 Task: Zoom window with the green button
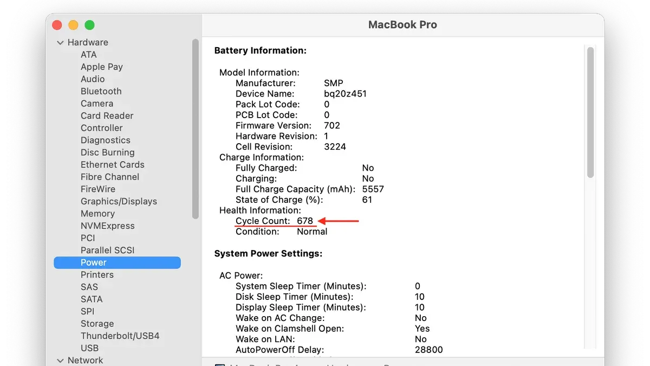click(x=89, y=25)
